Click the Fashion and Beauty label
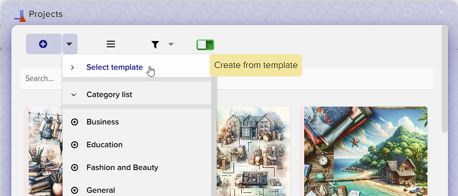458x196 pixels. pyautogui.click(x=122, y=167)
